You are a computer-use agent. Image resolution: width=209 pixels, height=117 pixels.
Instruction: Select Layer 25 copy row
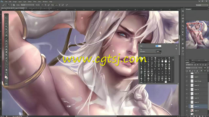198,81
